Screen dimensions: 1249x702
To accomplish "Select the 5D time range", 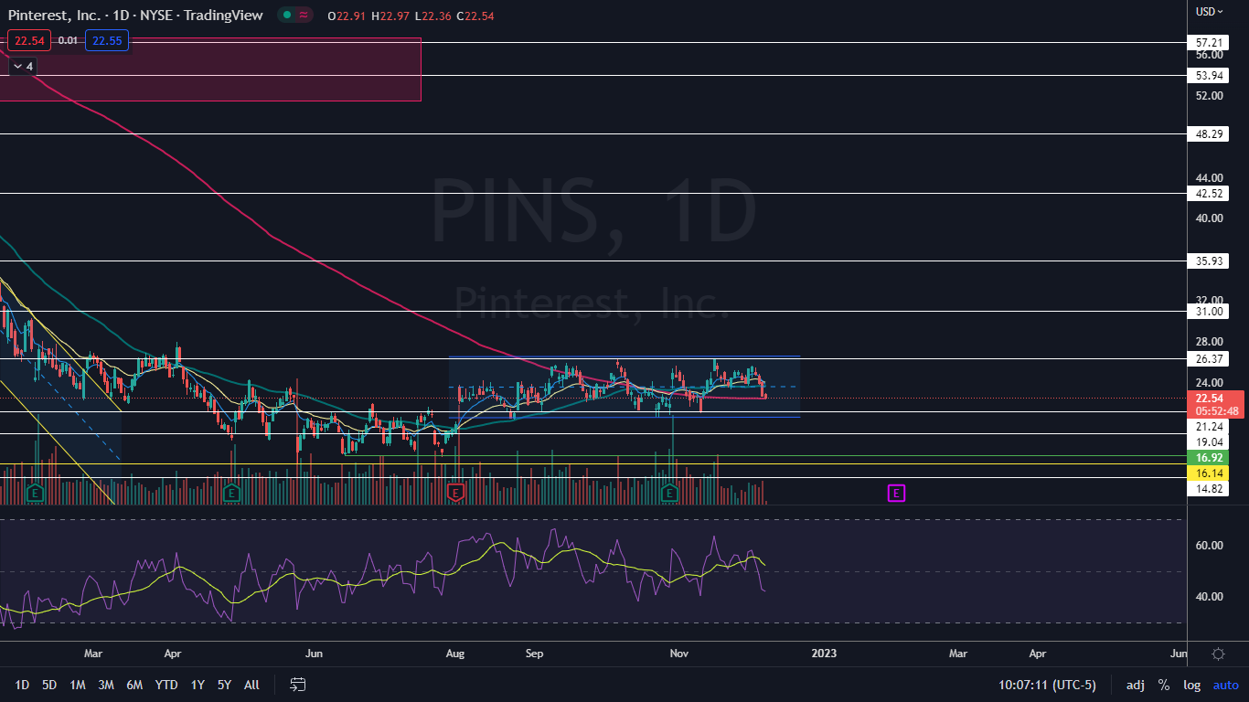I will (x=49, y=685).
